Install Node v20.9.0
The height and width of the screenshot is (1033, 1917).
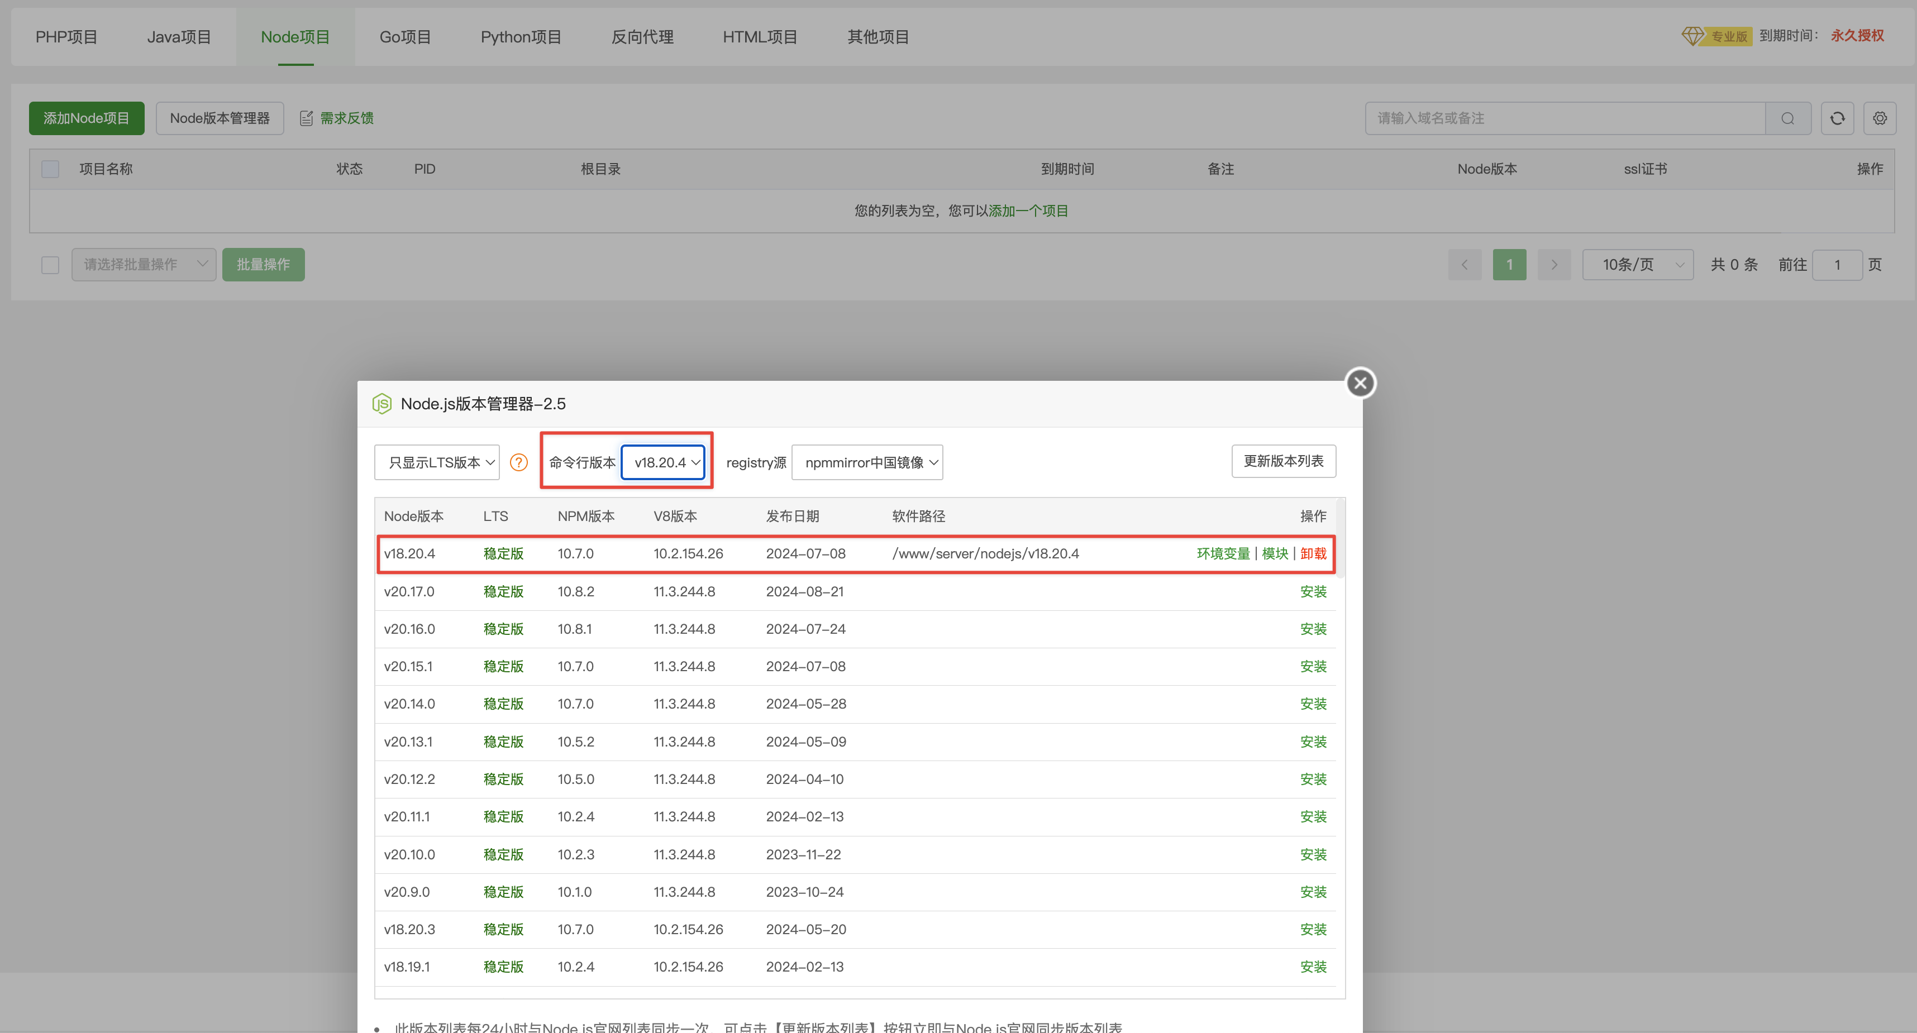point(1314,892)
